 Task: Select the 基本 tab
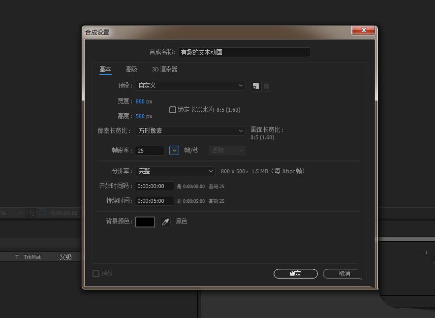(x=105, y=69)
